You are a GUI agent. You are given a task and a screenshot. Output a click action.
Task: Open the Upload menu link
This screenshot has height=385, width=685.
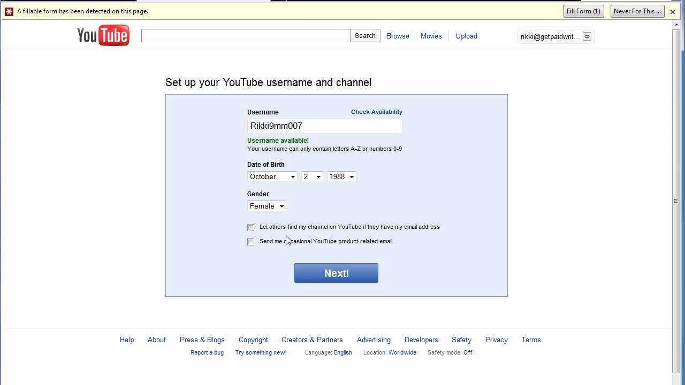tap(466, 36)
